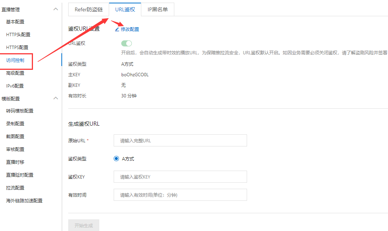Click the 开始生成 button

tap(84, 225)
